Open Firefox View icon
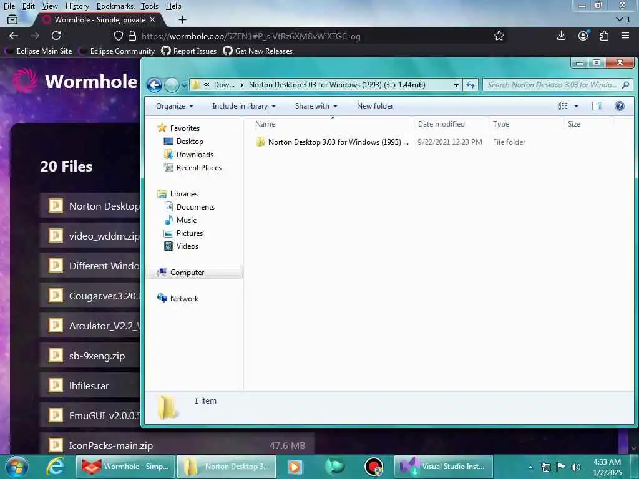Screen dimensions: 639x479 coord(12,19)
